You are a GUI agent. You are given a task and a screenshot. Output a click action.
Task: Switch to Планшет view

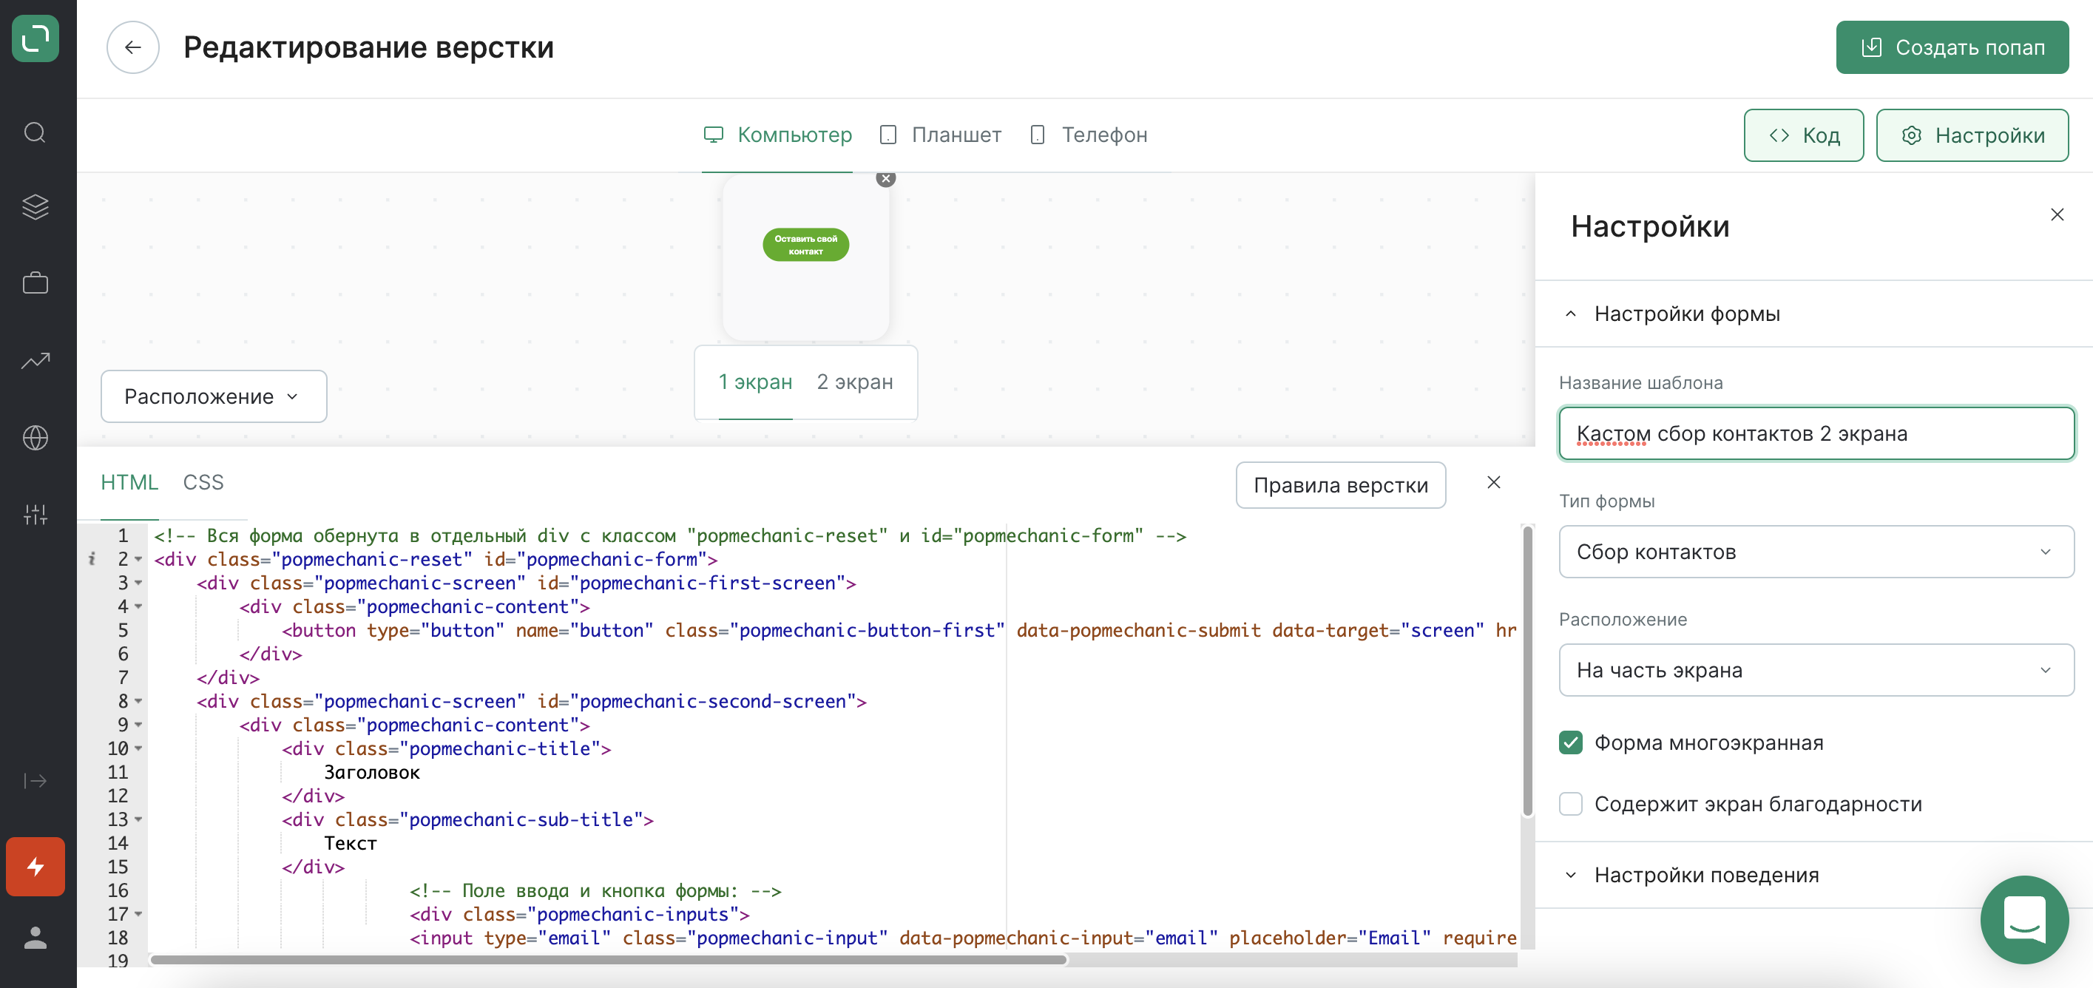tap(941, 135)
